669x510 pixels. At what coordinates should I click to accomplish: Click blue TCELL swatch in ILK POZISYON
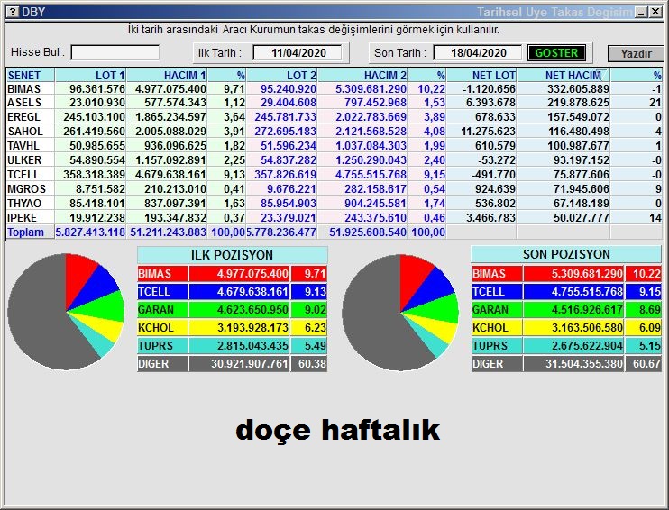[x=162, y=292]
